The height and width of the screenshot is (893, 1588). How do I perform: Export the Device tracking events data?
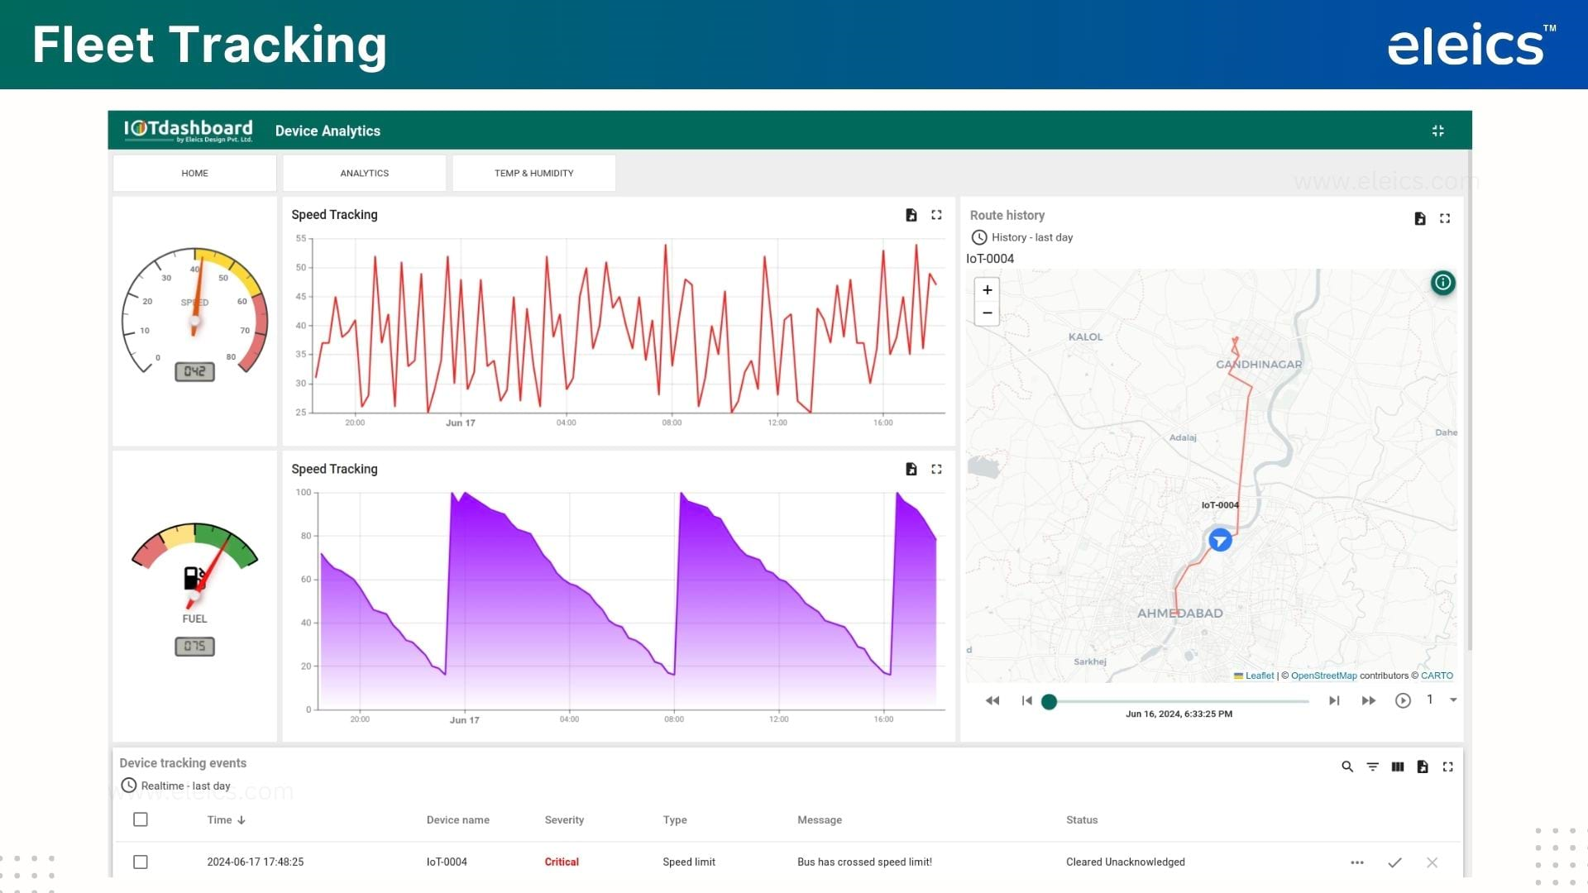click(x=1423, y=766)
